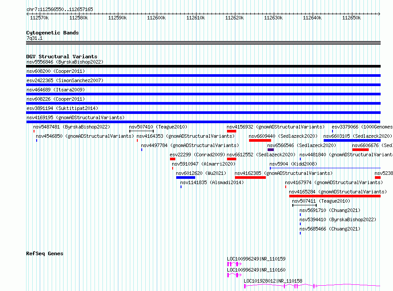This screenshot has width=393, height=291.
Task: Click the 112620k ruler position
Action: tap(234, 18)
